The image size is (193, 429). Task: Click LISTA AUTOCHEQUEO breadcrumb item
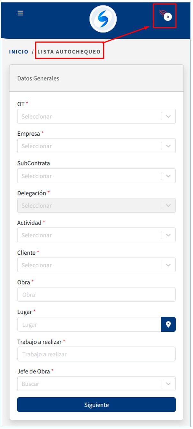coord(69,52)
